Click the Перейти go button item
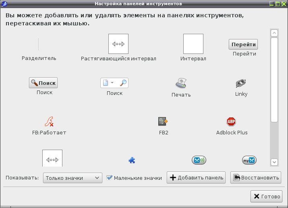 point(243,44)
